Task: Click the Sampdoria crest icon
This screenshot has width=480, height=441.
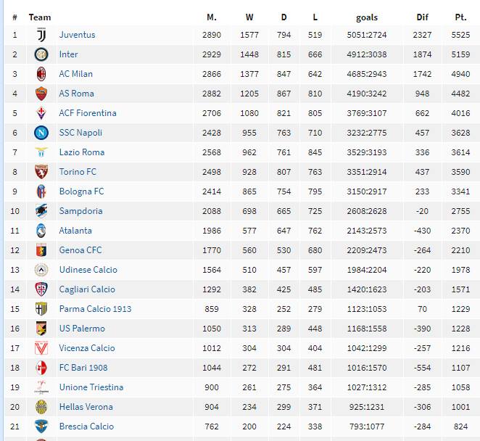Action: tap(41, 211)
